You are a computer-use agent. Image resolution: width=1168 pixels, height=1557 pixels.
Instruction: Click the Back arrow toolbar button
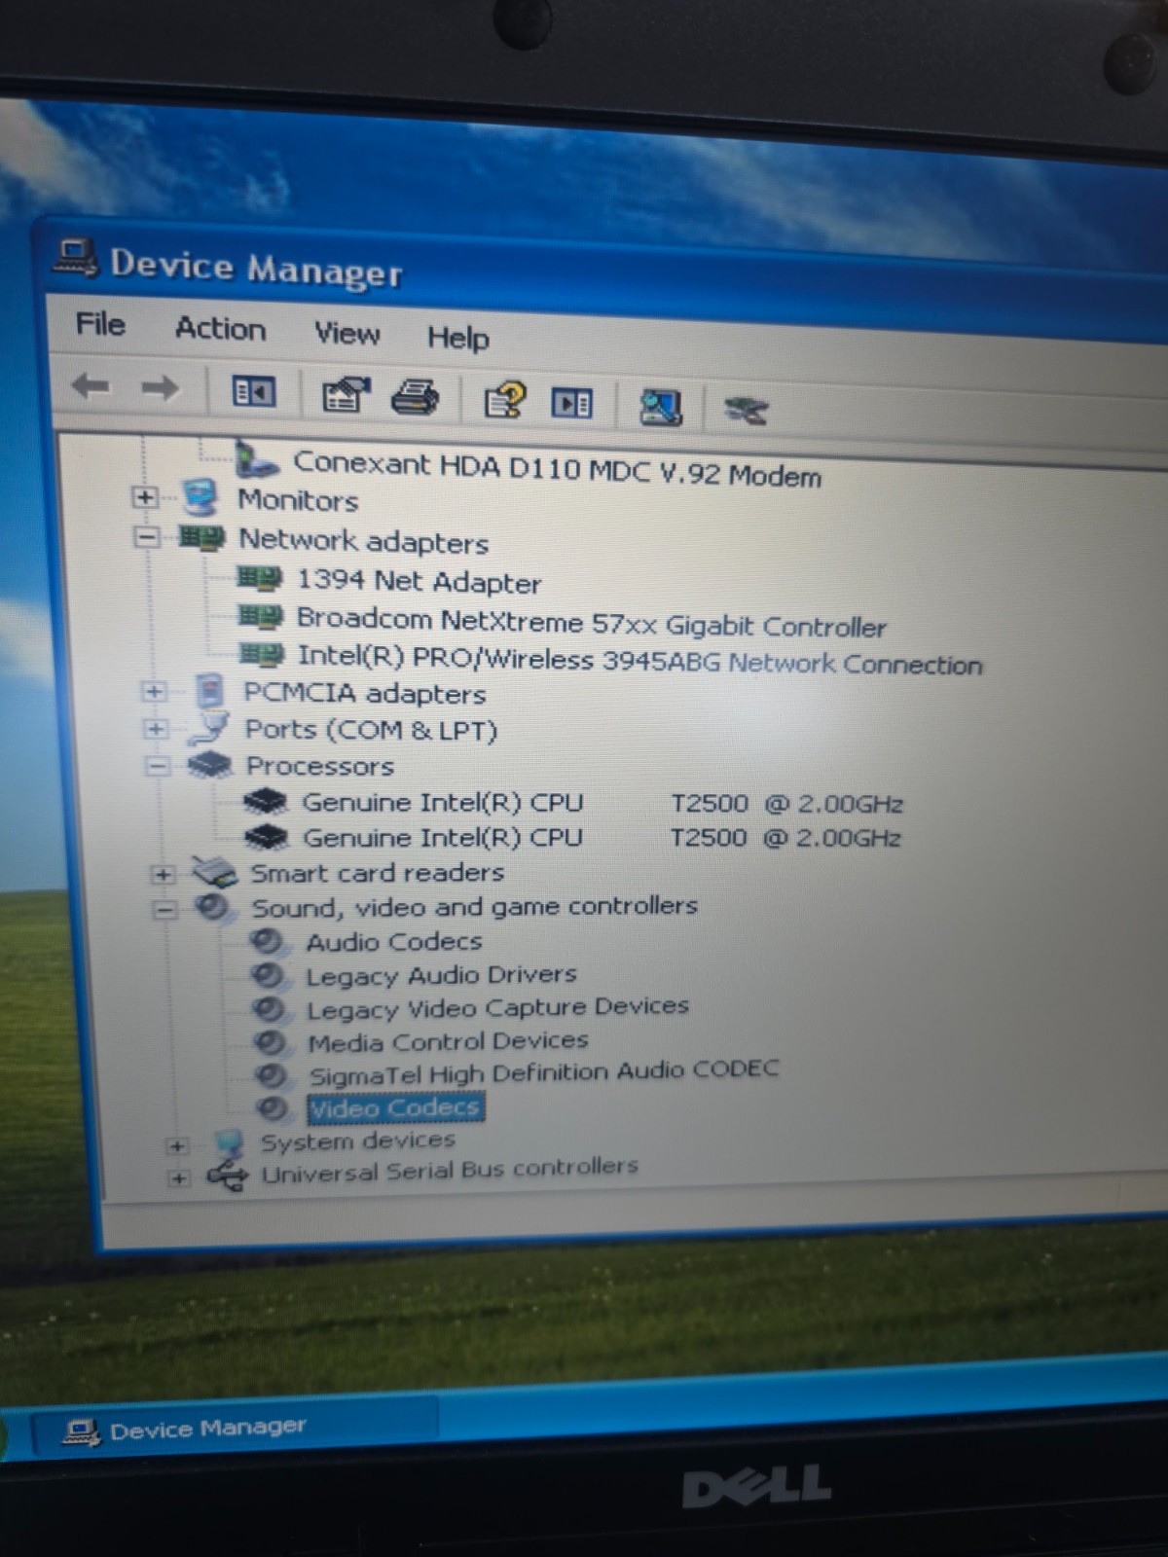[91, 386]
